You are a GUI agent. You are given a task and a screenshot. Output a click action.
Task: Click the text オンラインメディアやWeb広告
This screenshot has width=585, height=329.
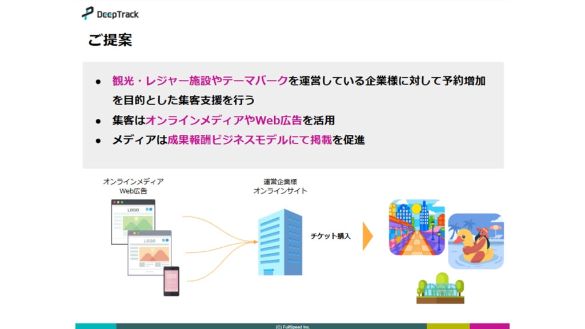(224, 120)
